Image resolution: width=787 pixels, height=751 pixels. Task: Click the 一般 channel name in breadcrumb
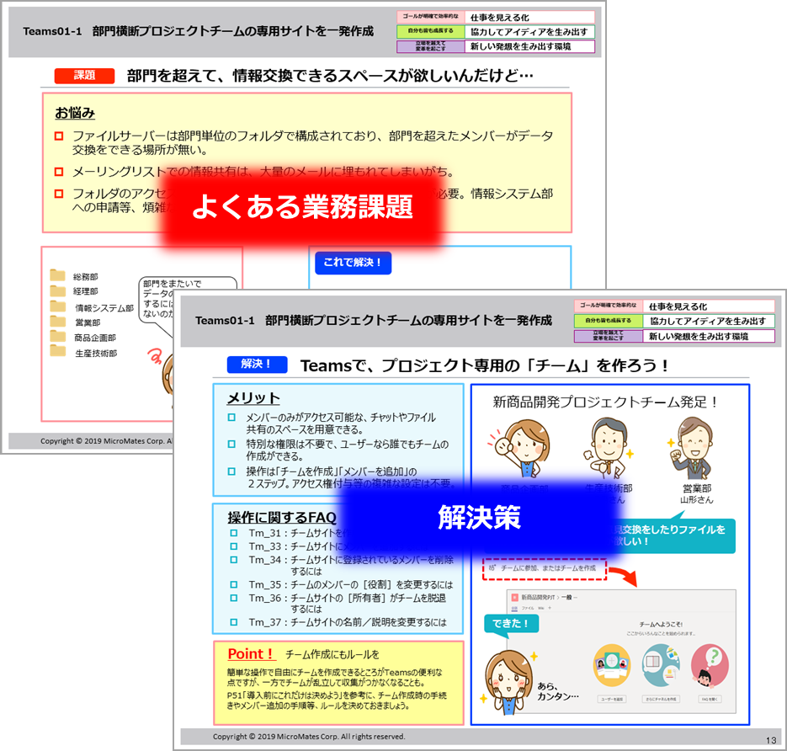pyautogui.click(x=567, y=598)
